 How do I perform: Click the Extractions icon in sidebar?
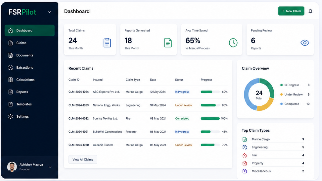[11, 68]
